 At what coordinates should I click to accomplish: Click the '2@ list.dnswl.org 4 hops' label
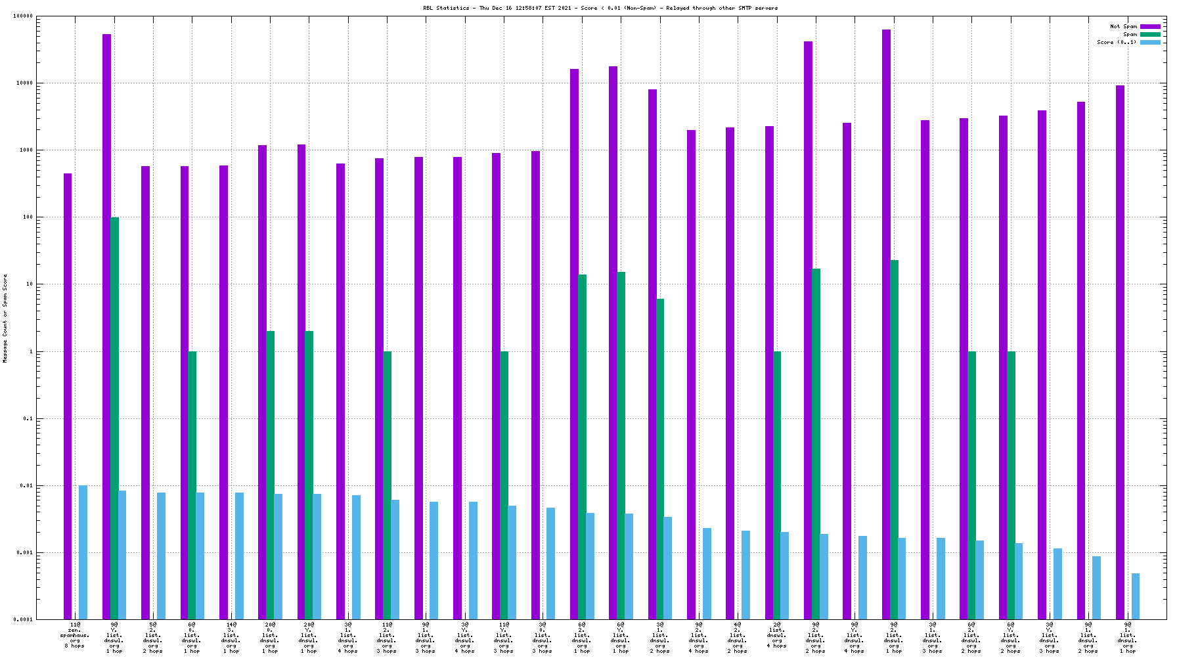point(776,635)
